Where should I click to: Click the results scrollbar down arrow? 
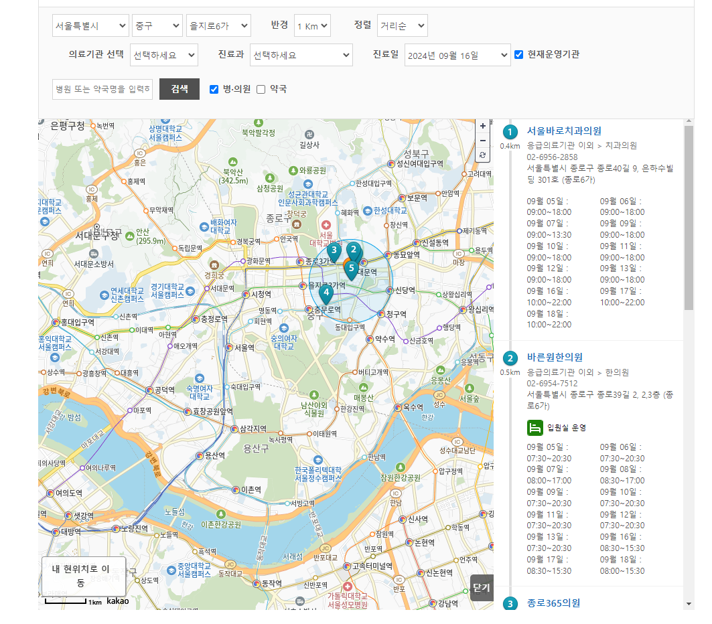tap(689, 604)
